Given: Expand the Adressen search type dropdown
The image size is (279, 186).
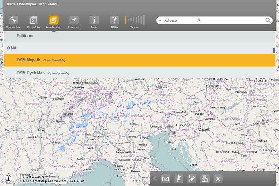Looking at the screenshot, I should click(x=160, y=20).
